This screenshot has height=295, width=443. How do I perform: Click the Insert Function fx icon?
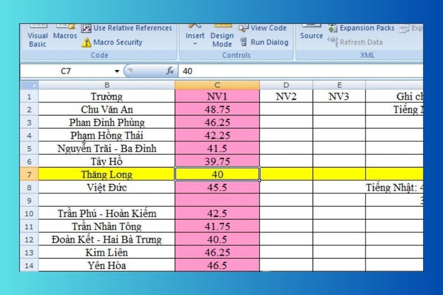[170, 71]
